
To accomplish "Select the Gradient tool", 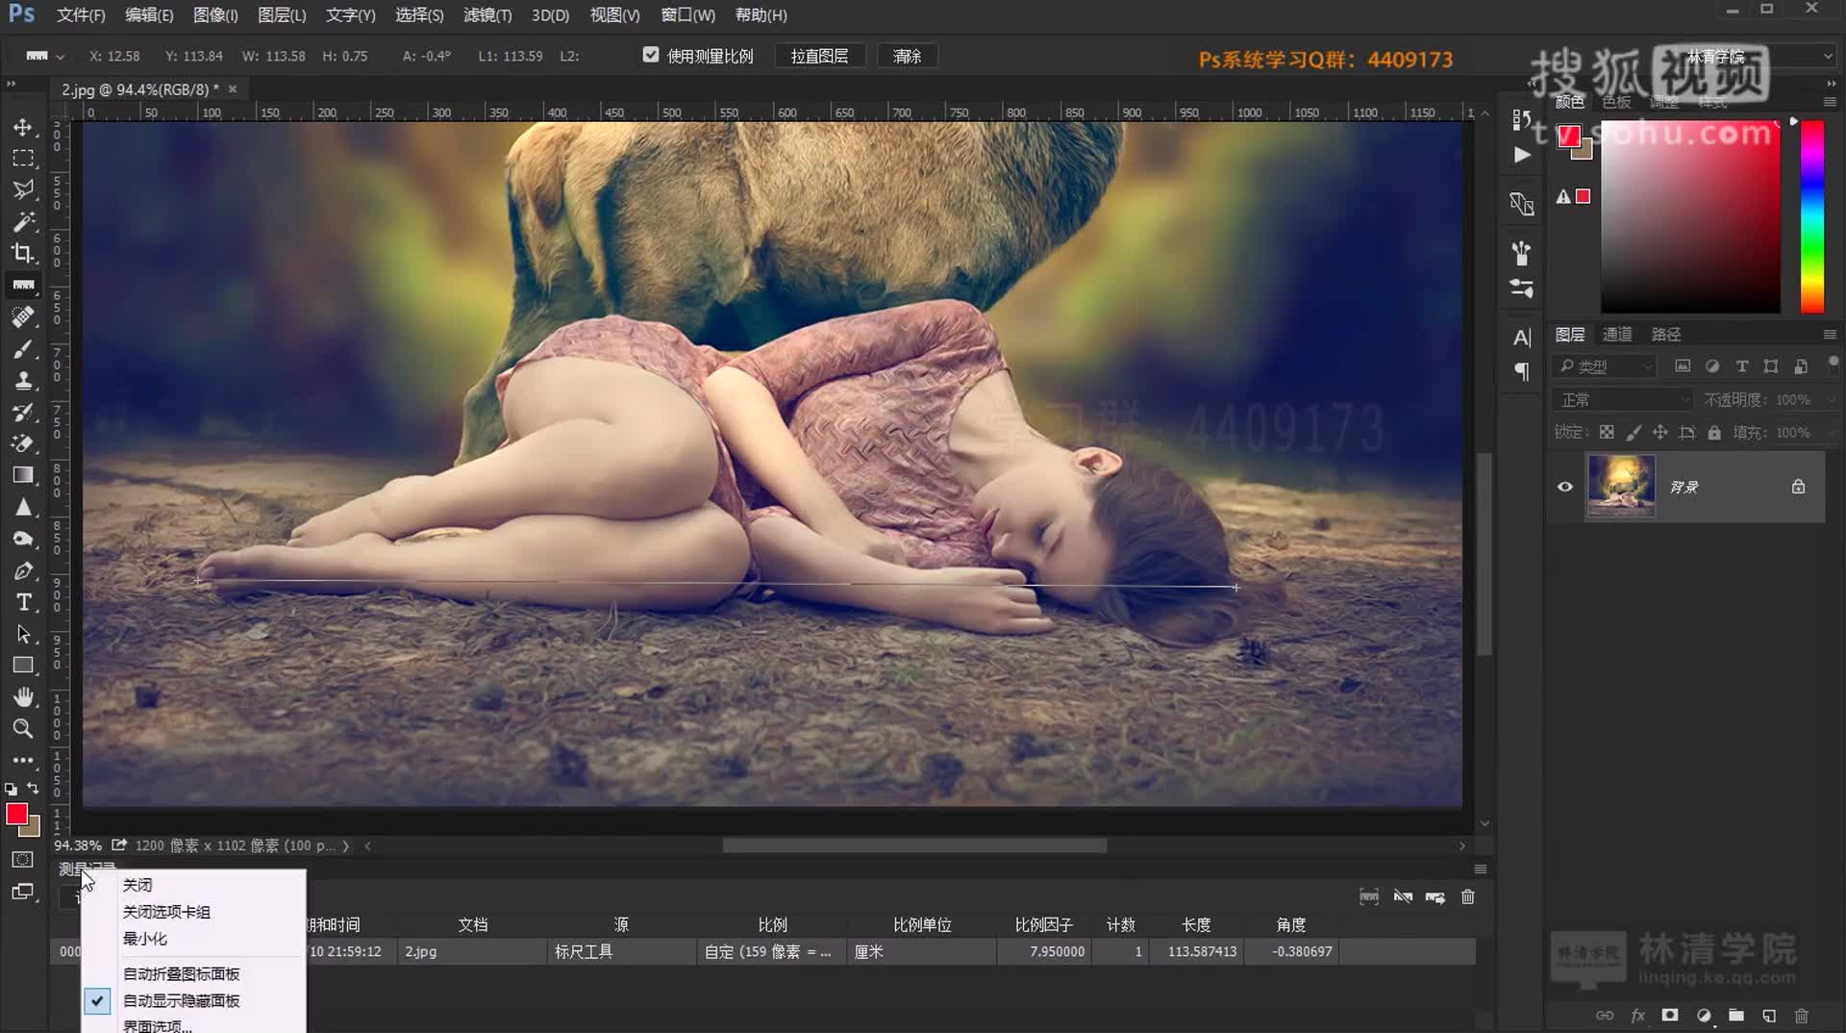I will [23, 475].
